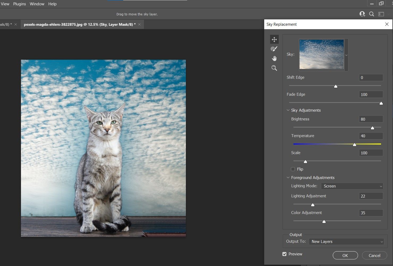Open the Lighting Mode dropdown
393x266 pixels.
tap(352, 186)
